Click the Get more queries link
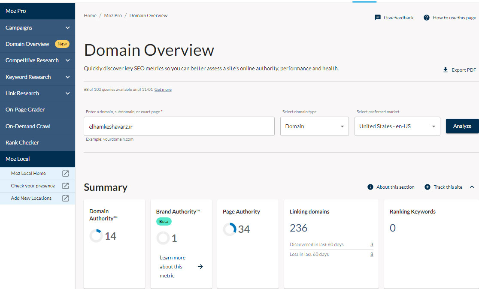 163,90
